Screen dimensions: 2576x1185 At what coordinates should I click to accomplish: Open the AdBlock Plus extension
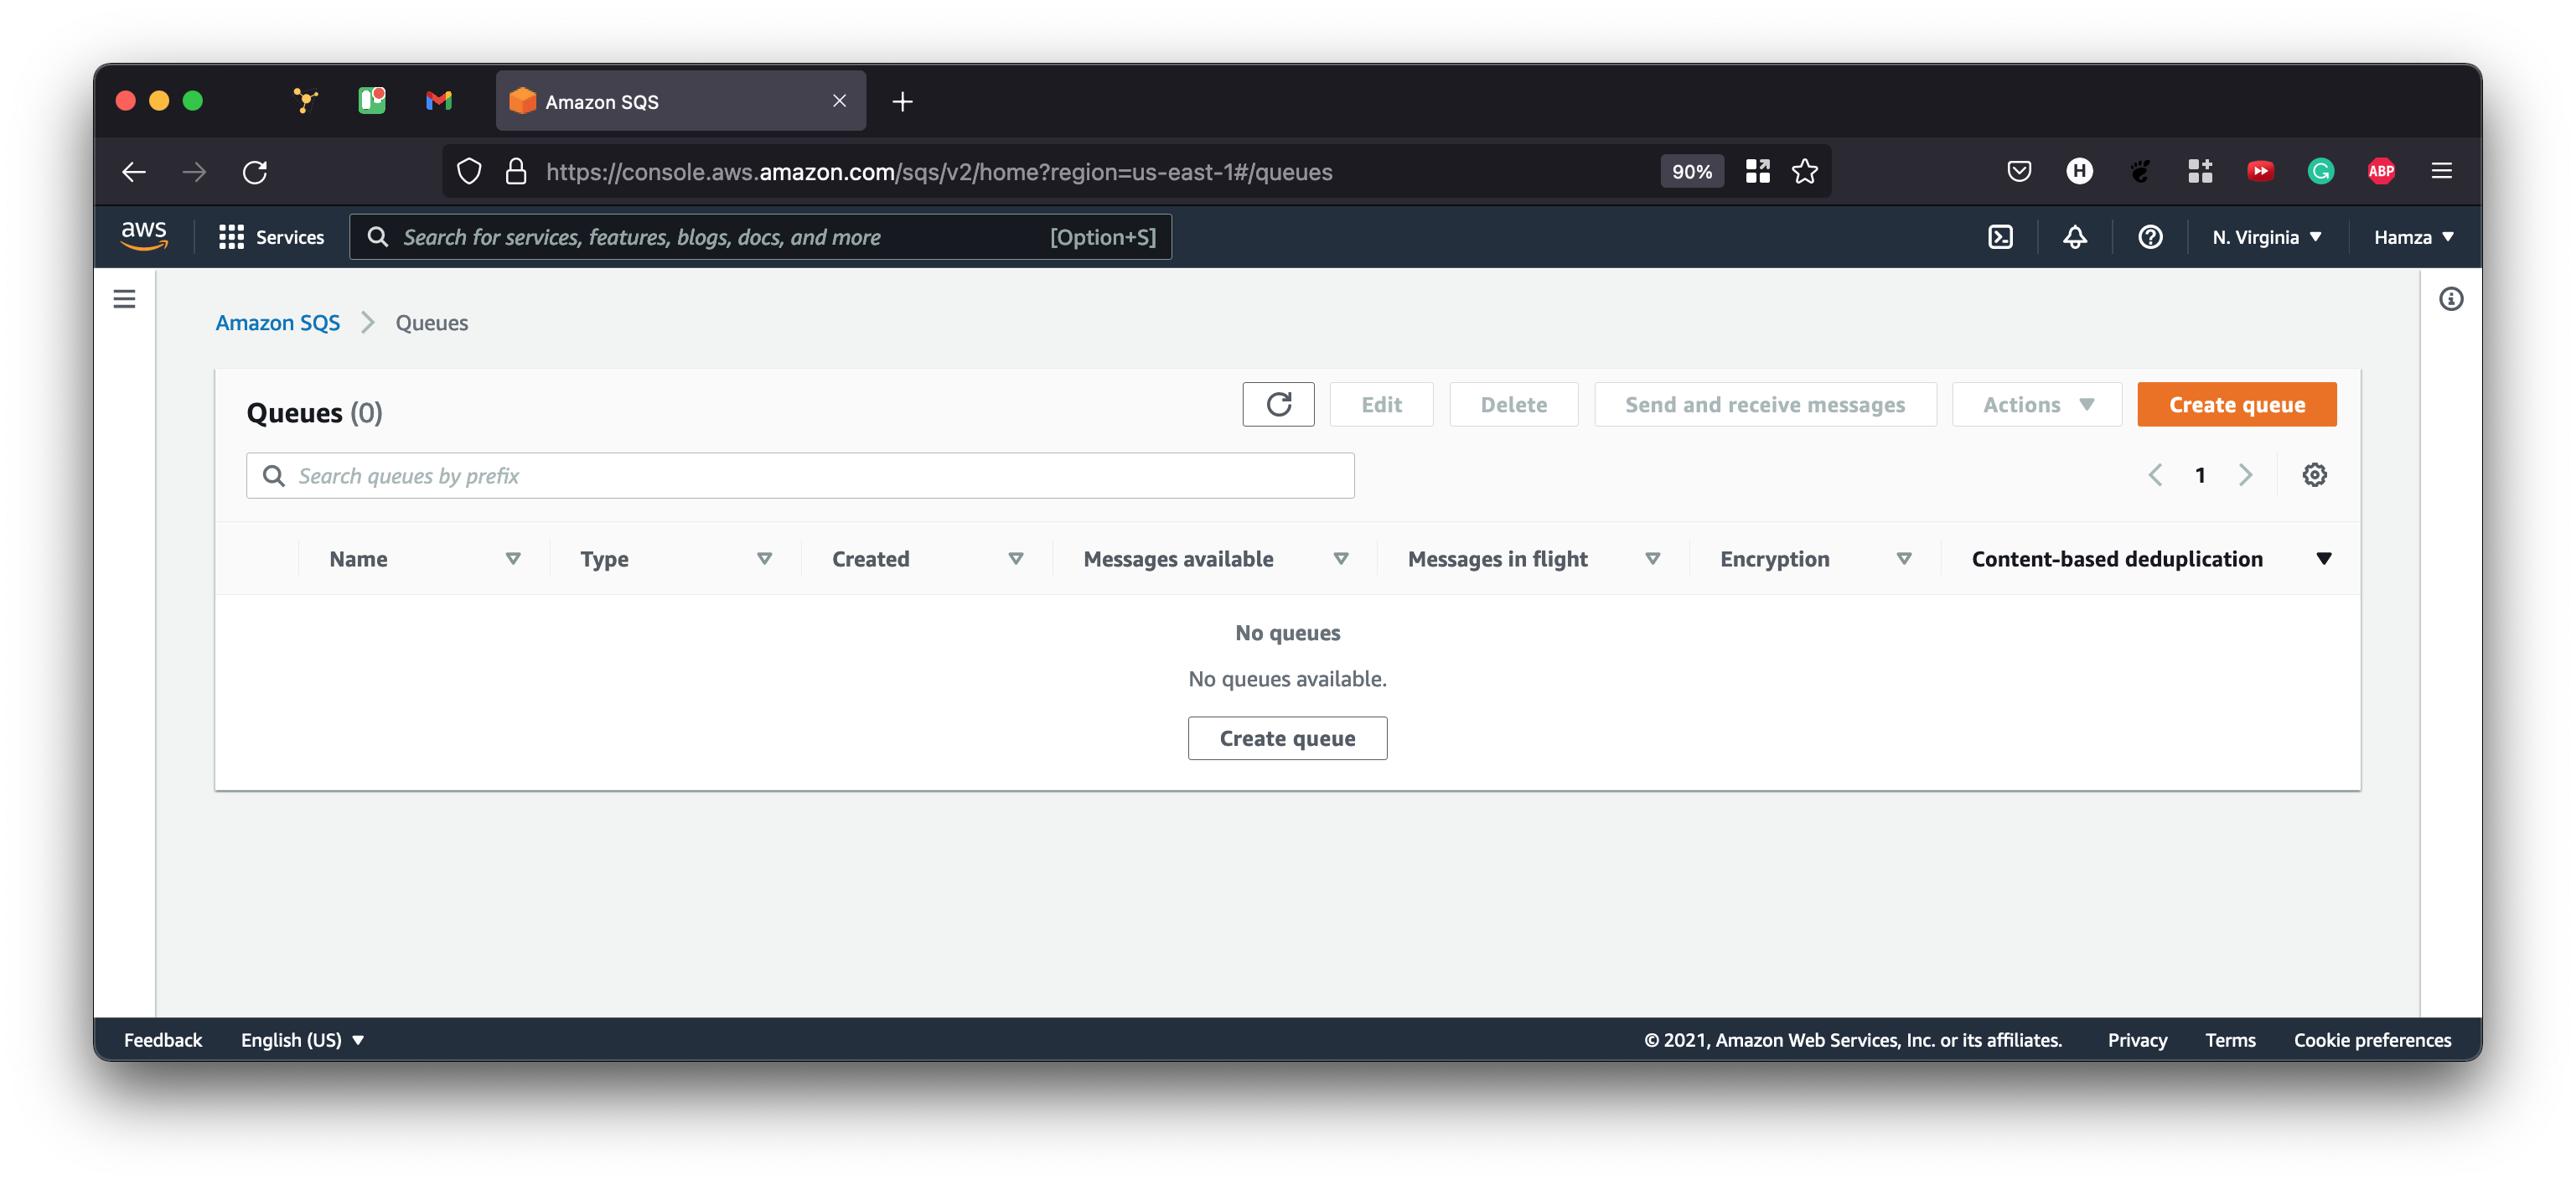tap(2381, 172)
